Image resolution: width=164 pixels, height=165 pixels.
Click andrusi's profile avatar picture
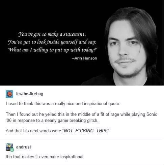pyautogui.click(x=9, y=147)
